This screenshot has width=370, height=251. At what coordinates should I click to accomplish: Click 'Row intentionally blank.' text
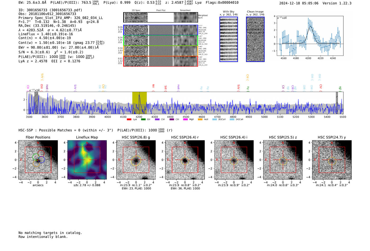point(43,237)
